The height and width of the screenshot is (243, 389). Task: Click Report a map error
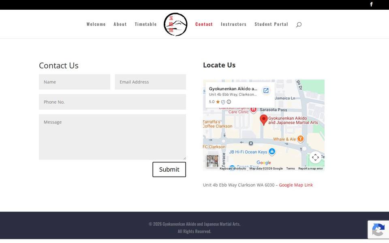[x=310, y=168]
